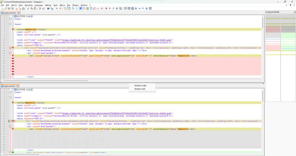296x156 pixels.
Task: Choose Rotate to right from context menu
Action: pyautogui.click(x=140, y=86)
